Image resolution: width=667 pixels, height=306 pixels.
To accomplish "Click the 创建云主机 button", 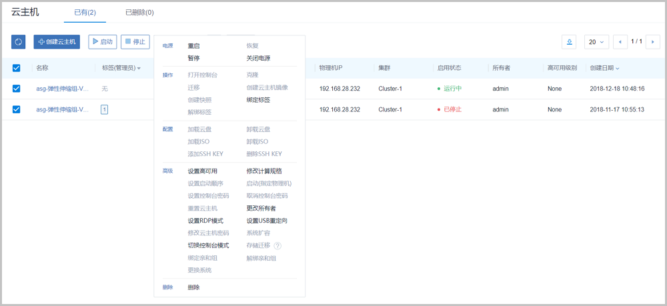I will point(57,42).
